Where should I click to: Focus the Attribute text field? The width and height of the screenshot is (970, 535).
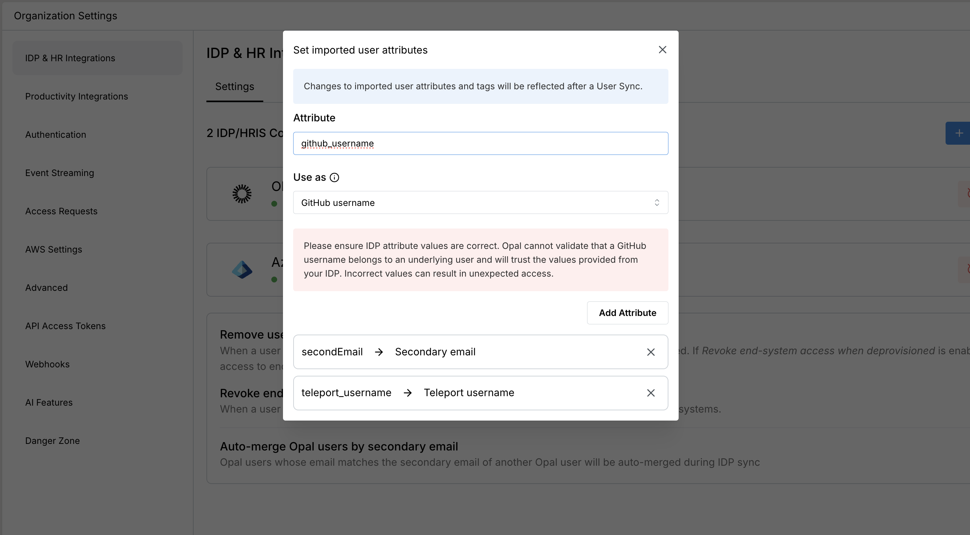click(480, 143)
